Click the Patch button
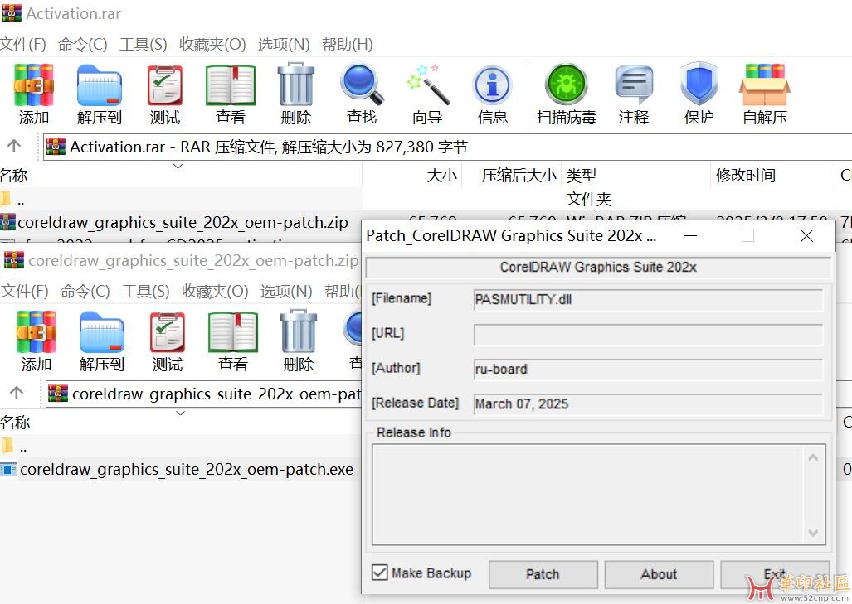Viewport: 852px width, 604px height. [543, 574]
